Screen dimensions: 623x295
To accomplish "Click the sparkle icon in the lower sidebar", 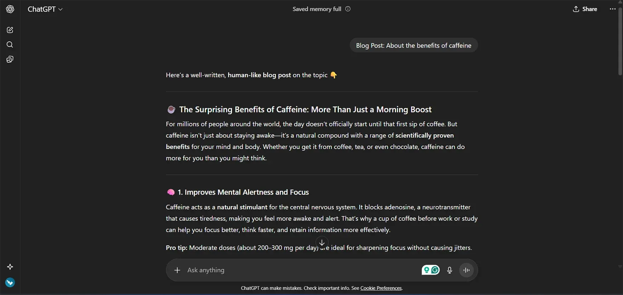I will tap(10, 267).
